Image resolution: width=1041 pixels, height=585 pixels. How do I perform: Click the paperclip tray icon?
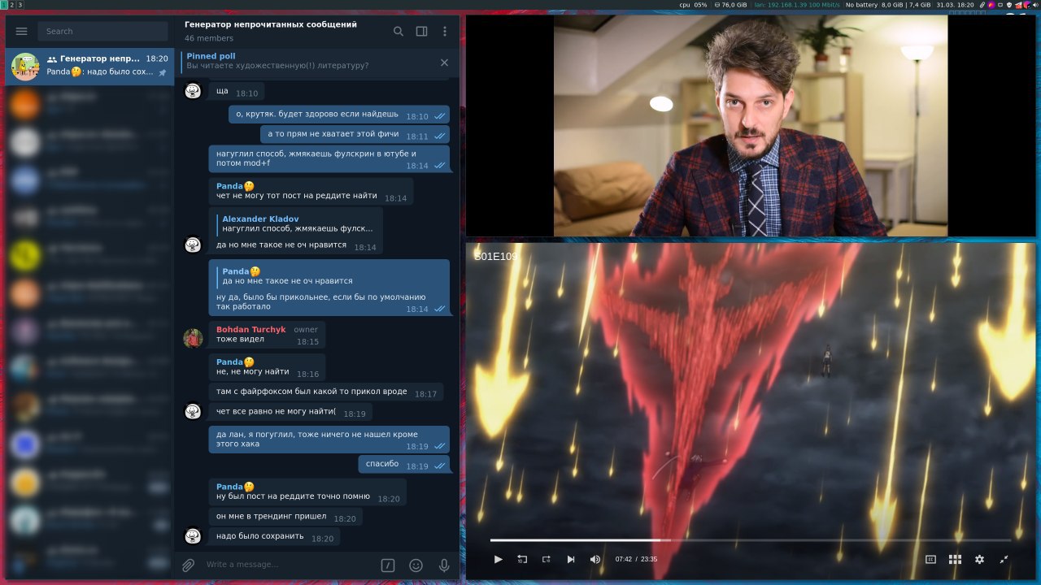click(x=982, y=5)
